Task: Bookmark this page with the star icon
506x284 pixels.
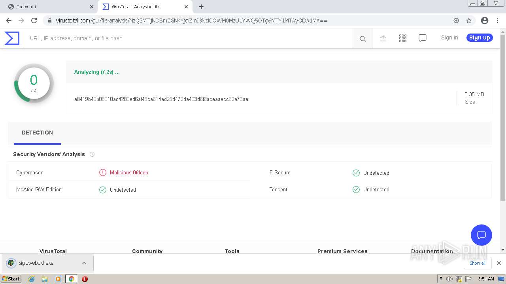Action: pyautogui.click(x=469, y=21)
